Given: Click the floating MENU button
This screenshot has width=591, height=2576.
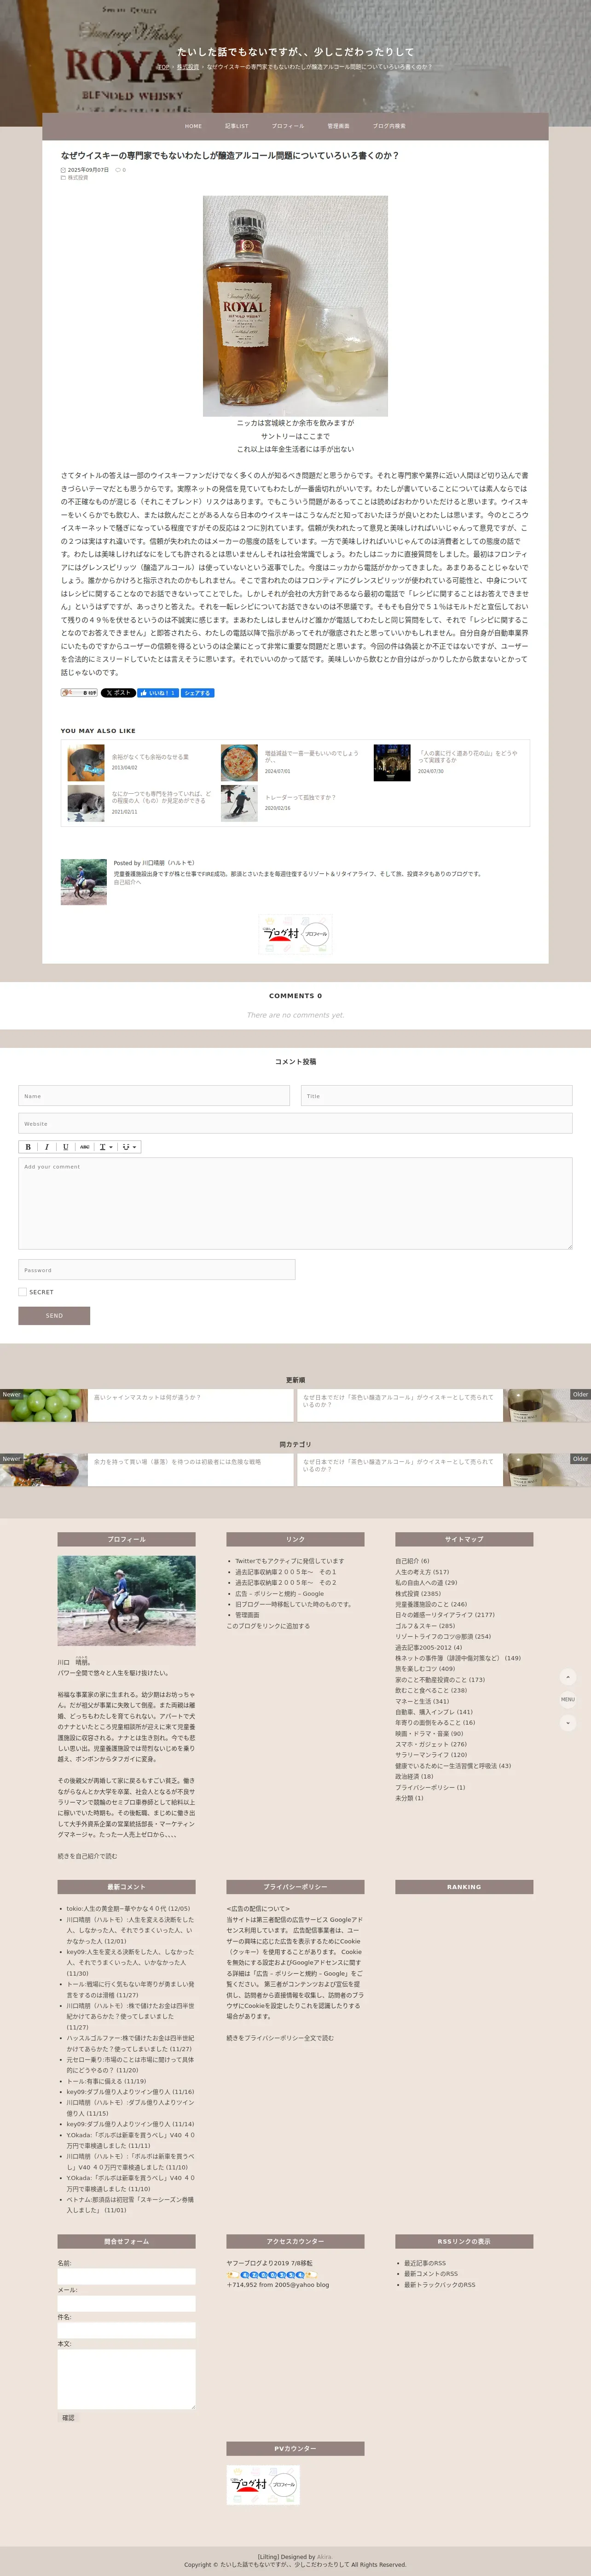Looking at the screenshot, I should [x=568, y=1699].
